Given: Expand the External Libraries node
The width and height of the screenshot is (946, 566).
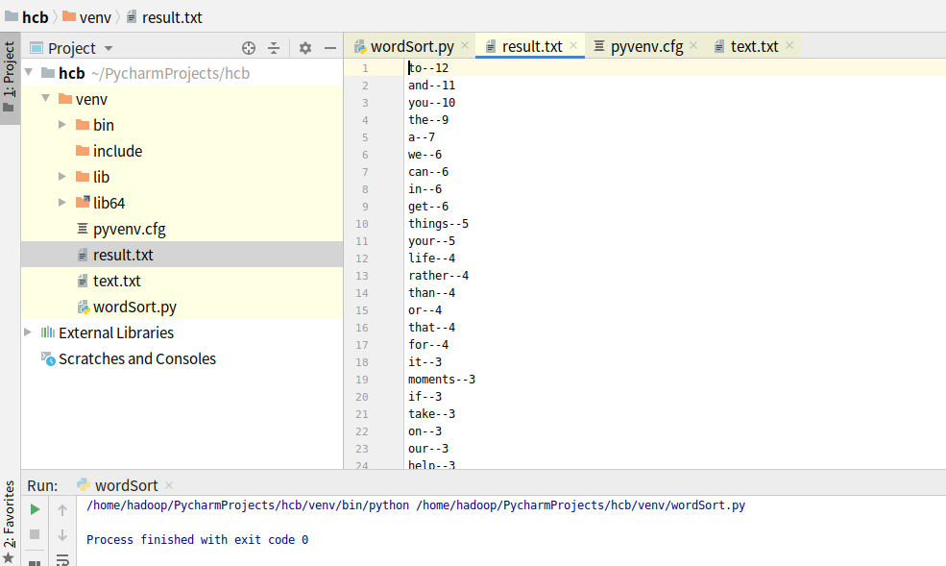Looking at the screenshot, I should coord(28,332).
